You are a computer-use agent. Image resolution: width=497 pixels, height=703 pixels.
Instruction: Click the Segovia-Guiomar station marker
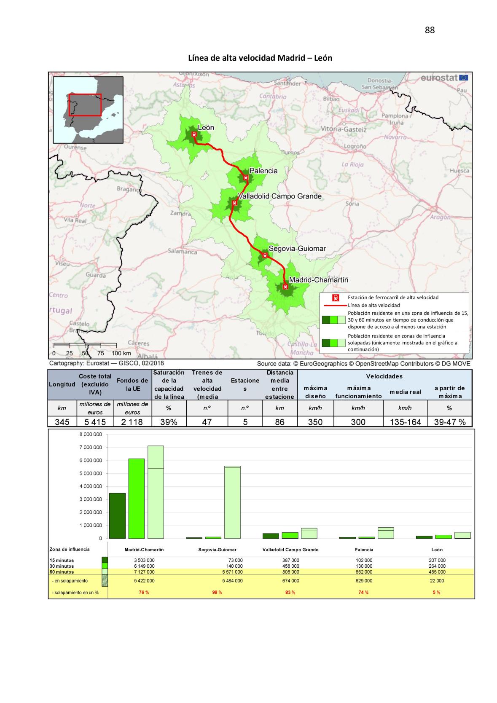265,255
